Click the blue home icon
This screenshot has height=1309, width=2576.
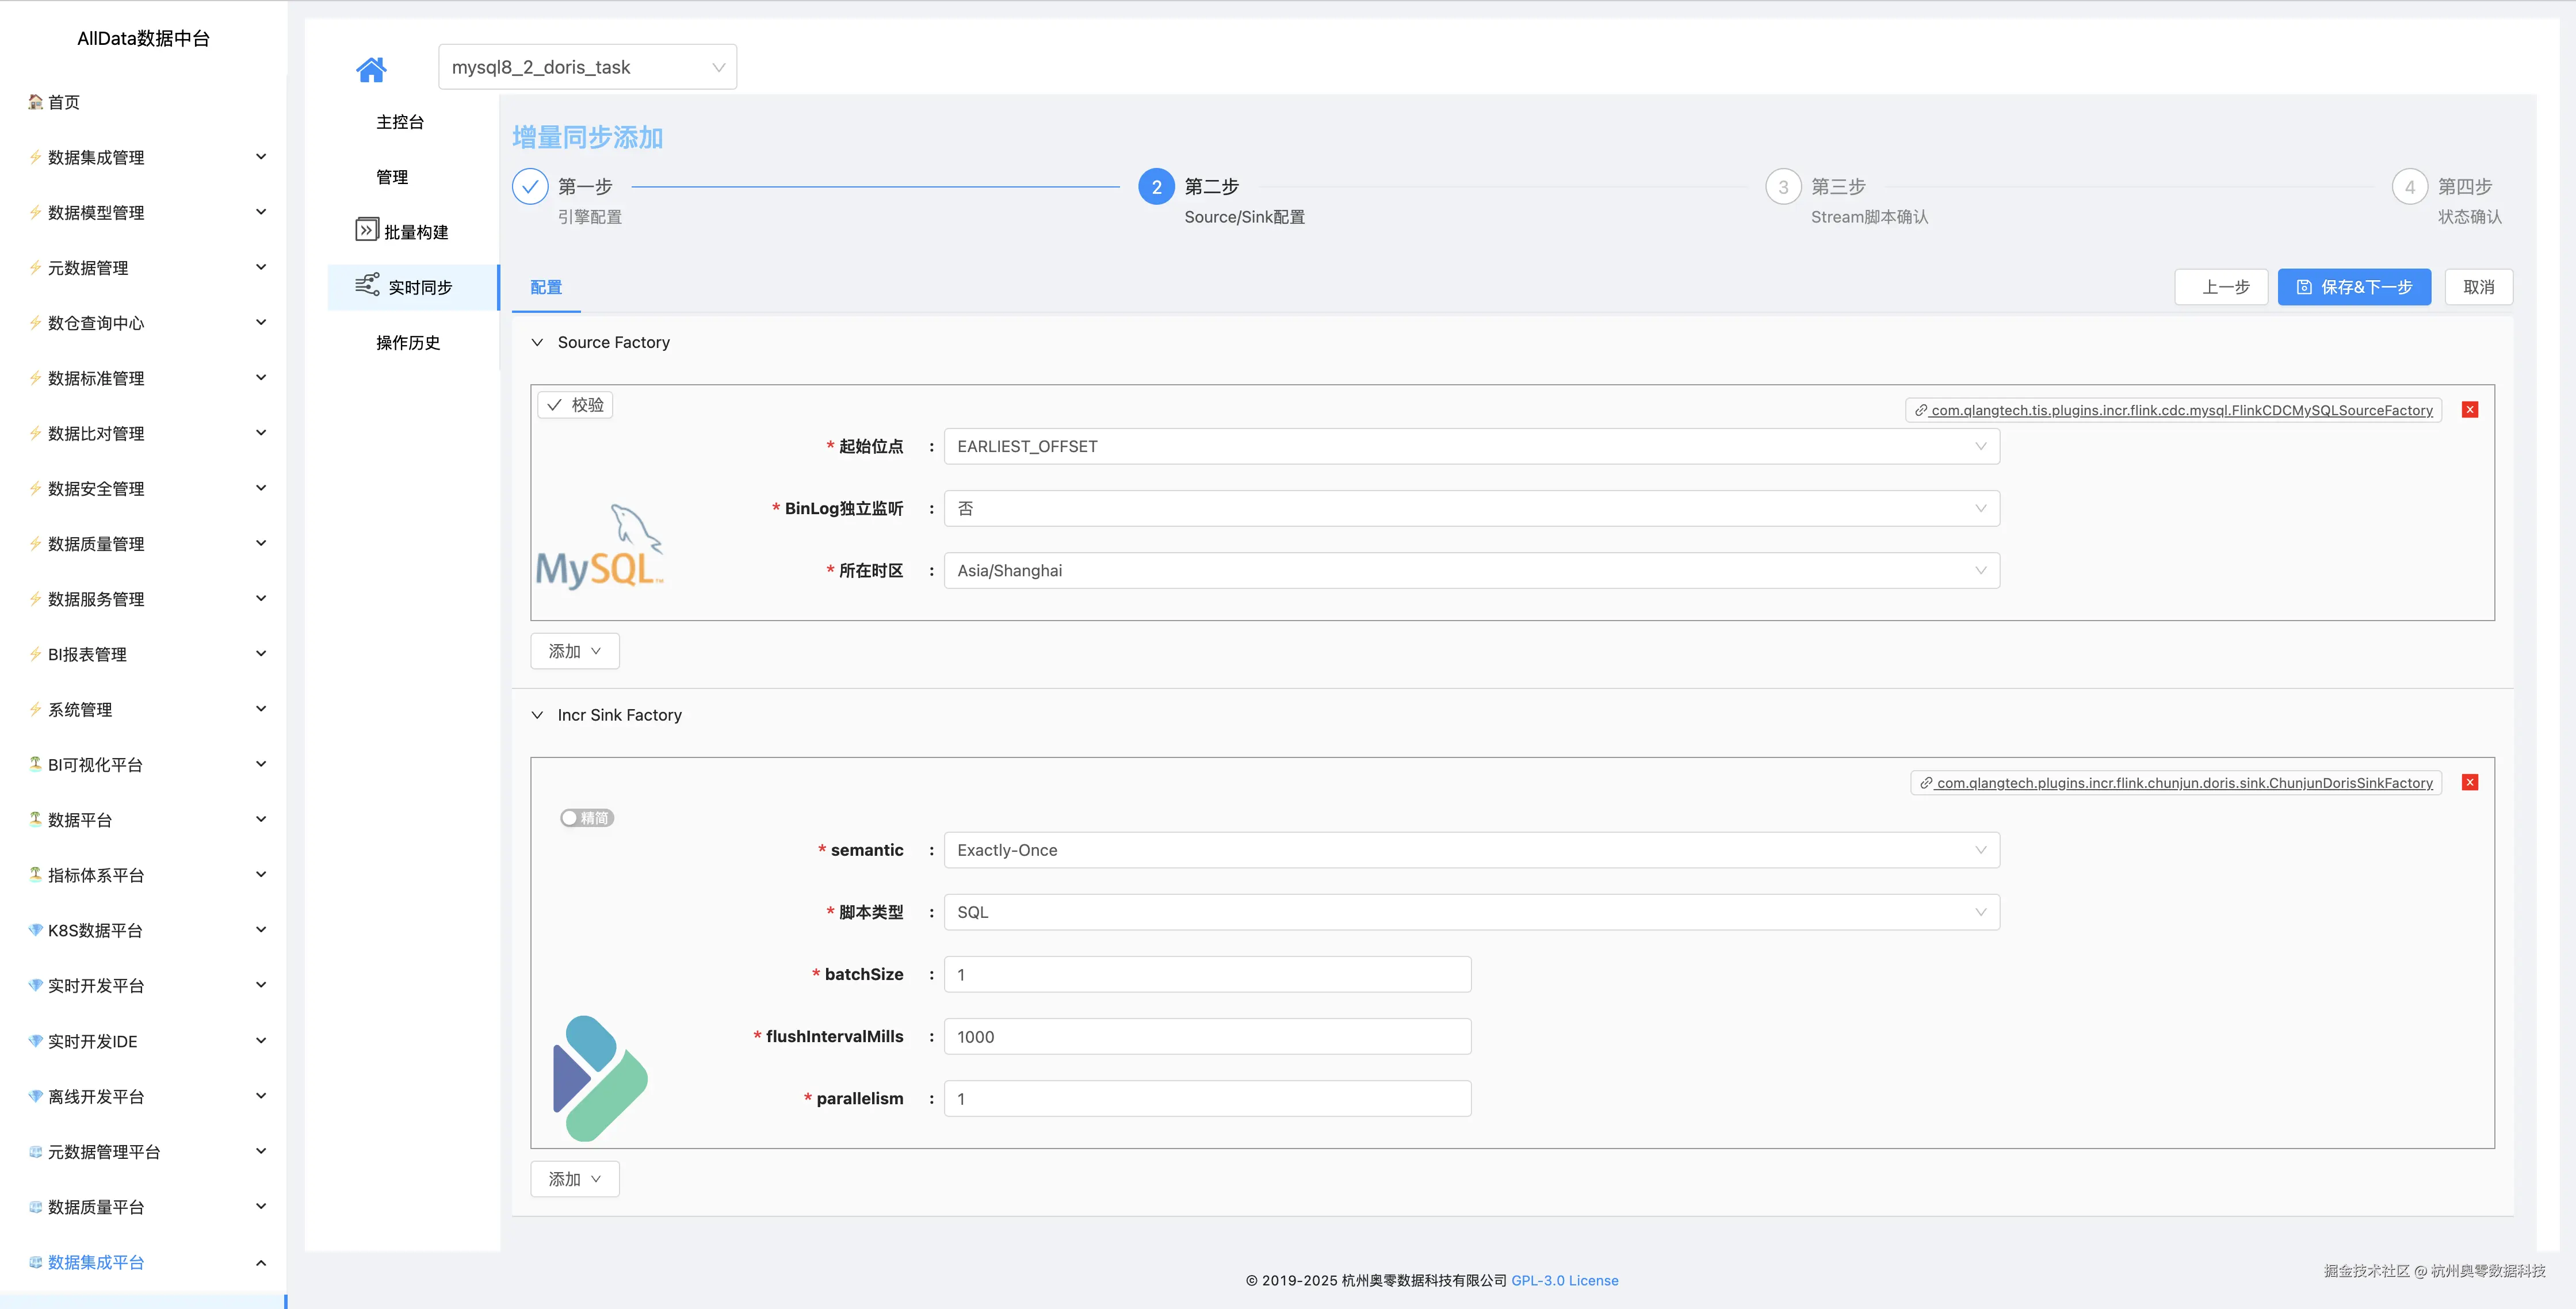pyautogui.click(x=370, y=69)
